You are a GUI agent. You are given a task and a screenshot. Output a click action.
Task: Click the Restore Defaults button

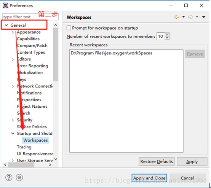click(x=157, y=161)
